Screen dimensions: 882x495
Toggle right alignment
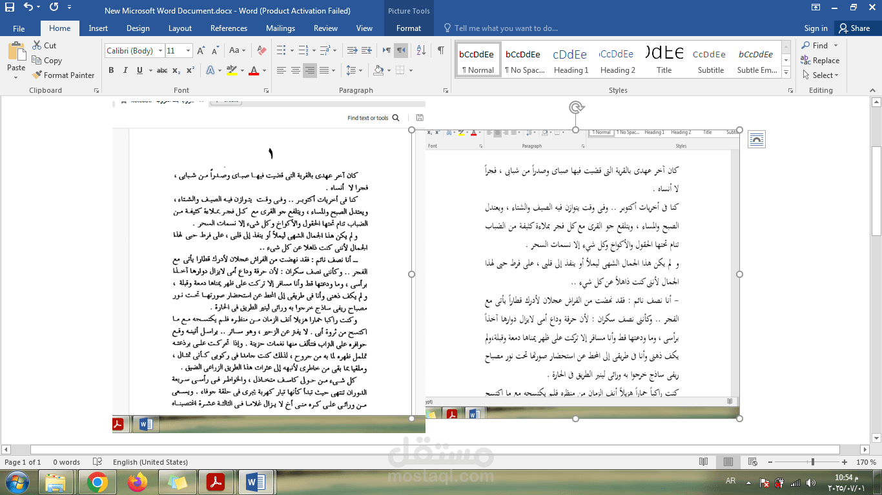click(311, 70)
